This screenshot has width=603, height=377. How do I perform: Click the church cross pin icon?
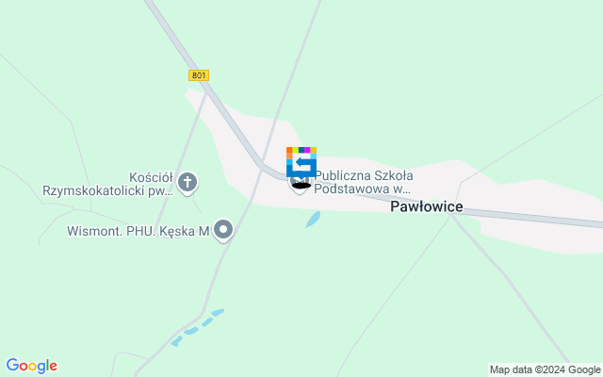coord(187,182)
